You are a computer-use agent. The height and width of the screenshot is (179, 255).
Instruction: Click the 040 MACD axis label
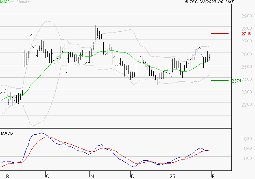click(x=248, y=148)
